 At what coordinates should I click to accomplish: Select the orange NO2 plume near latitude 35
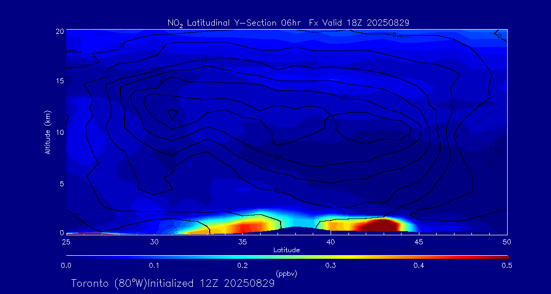[245, 226]
